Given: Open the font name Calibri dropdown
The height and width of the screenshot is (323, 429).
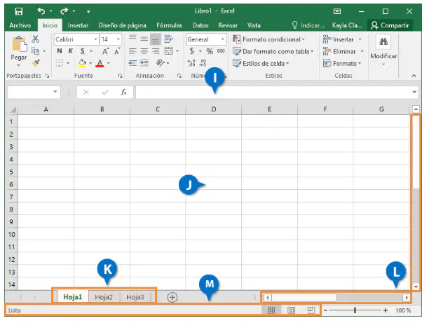Looking at the screenshot, I should pyautogui.click(x=96, y=39).
